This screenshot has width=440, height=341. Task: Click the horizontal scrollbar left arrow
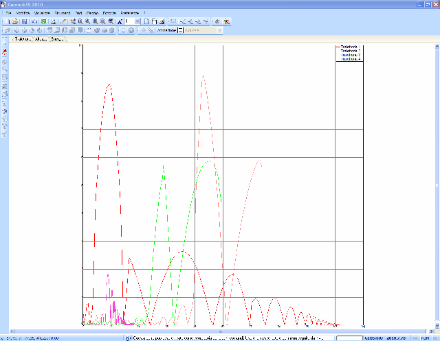[x=12, y=331]
